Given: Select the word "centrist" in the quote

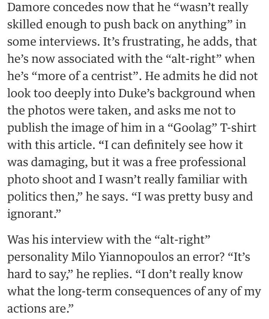Looking at the screenshot, I should coord(112,76).
